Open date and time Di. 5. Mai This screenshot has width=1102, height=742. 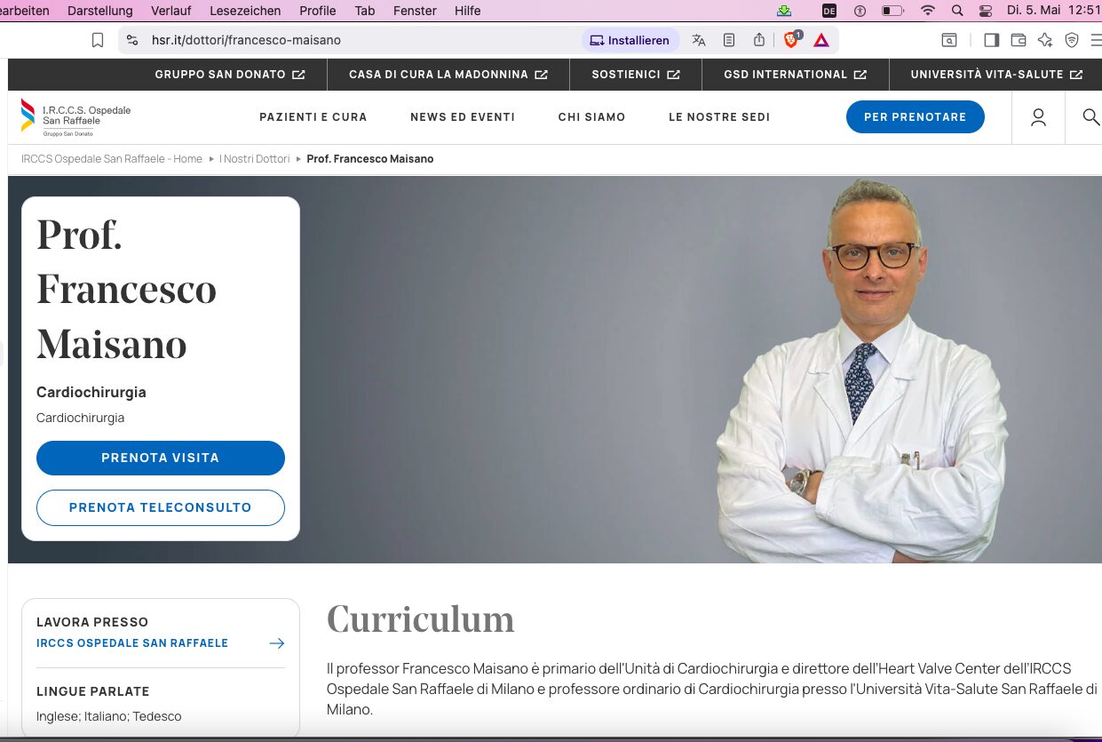tap(1054, 11)
